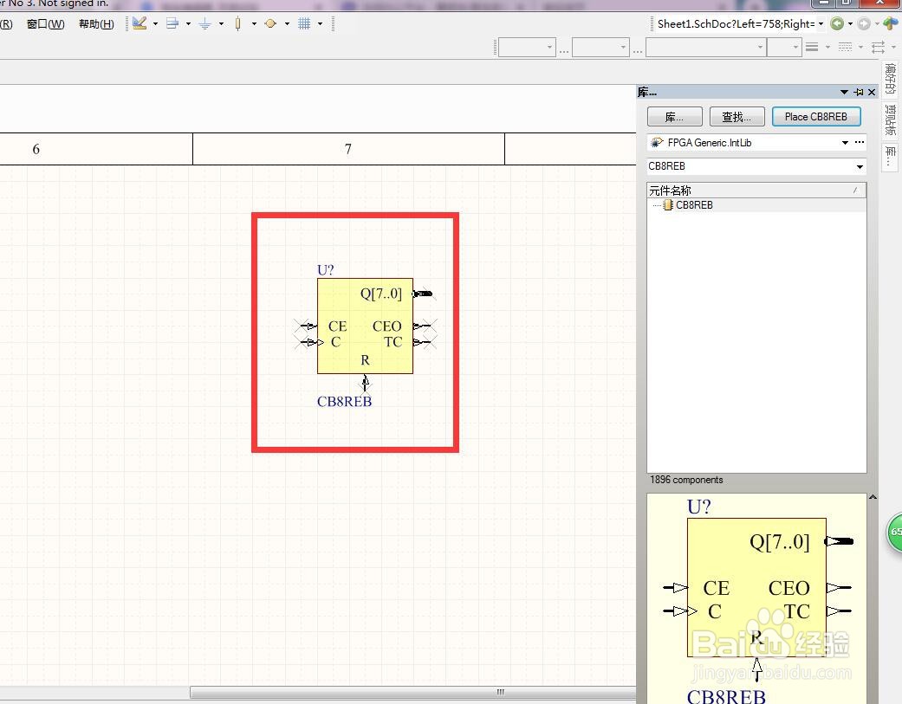Navigate back with green arrow button
The width and height of the screenshot is (902, 704).
click(838, 23)
